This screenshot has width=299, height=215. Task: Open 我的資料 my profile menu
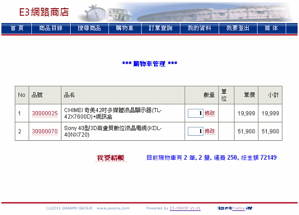click(x=199, y=28)
